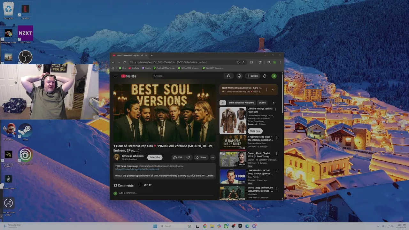Select the All filter chip

pyautogui.click(x=223, y=103)
